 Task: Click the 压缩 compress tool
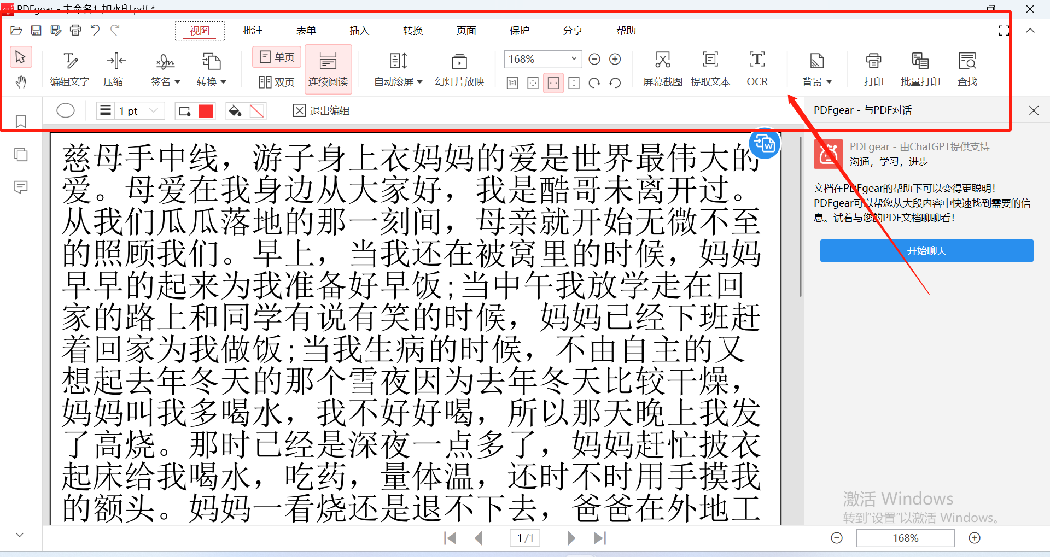click(x=114, y=69)
